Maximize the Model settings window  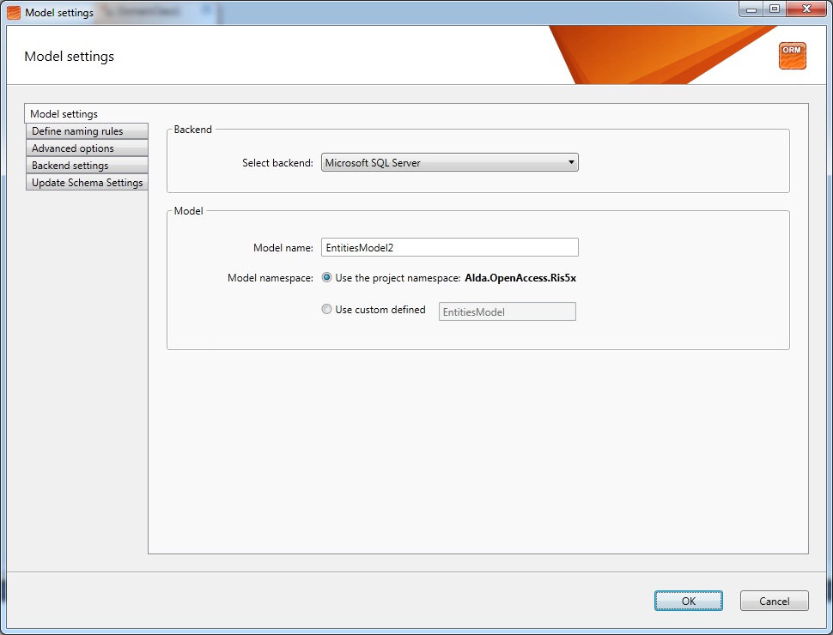pyautogui.click(x=775, y=9)
